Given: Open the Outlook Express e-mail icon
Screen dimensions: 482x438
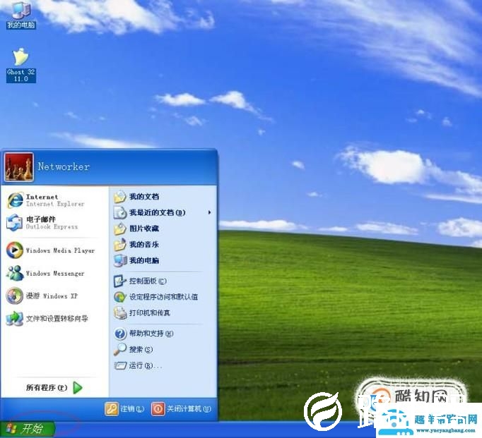Looking at the screenshot, I should [14, 223].
